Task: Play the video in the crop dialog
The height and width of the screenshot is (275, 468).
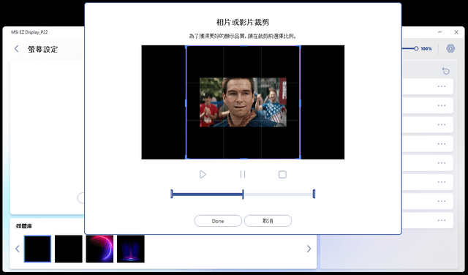Action: coord(203,174)
